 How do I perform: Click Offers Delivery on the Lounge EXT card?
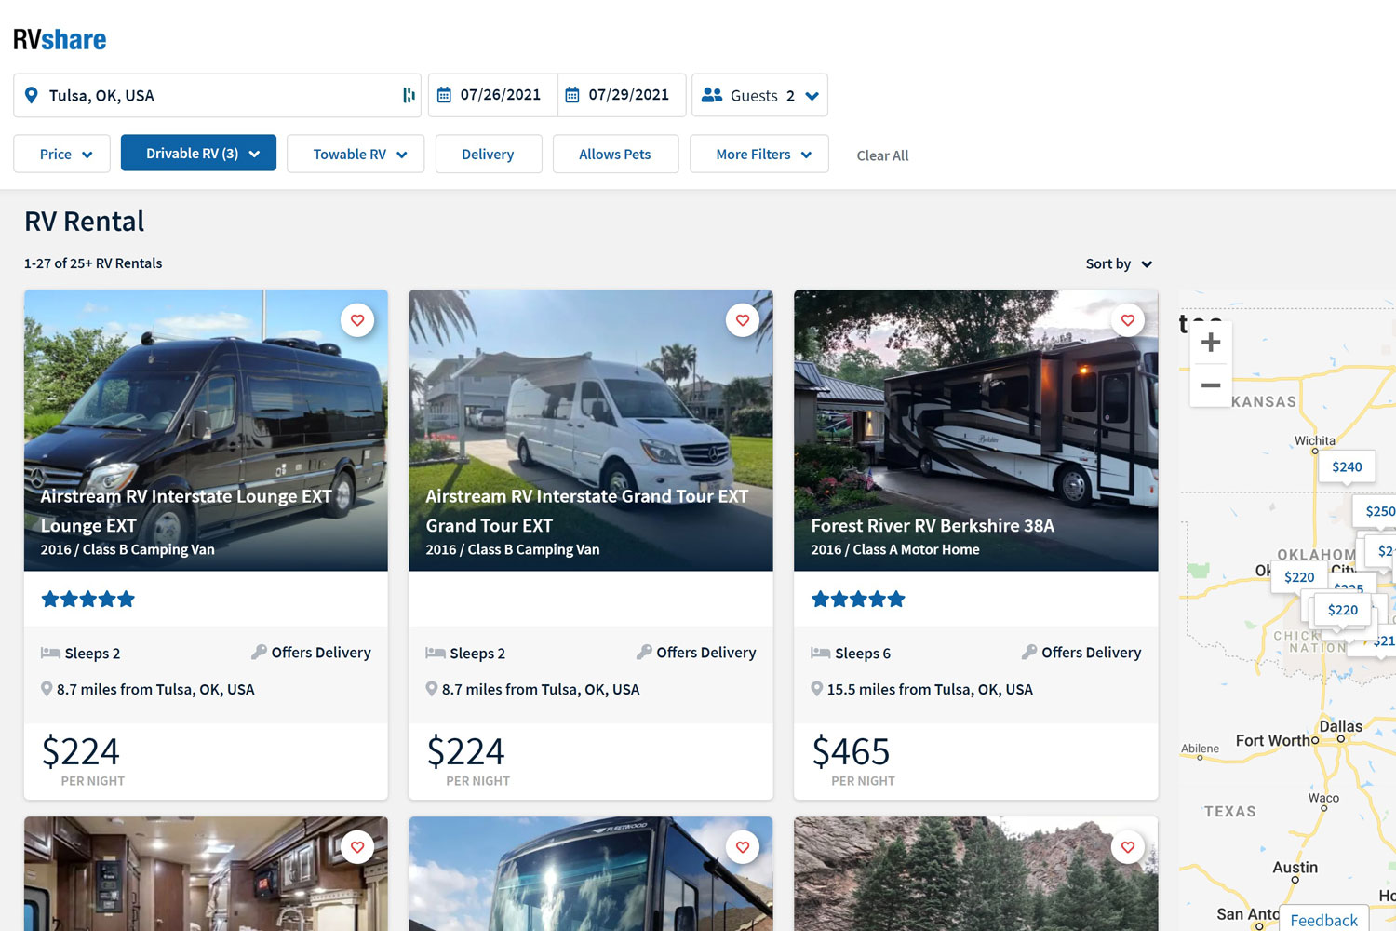coord(321,653)
